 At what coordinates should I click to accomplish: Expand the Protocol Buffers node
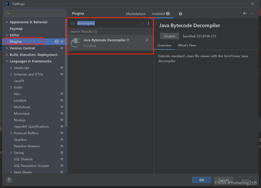click(11, 133)
